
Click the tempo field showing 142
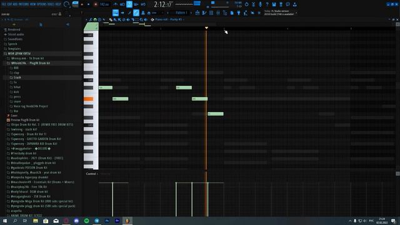click(104, 4)
